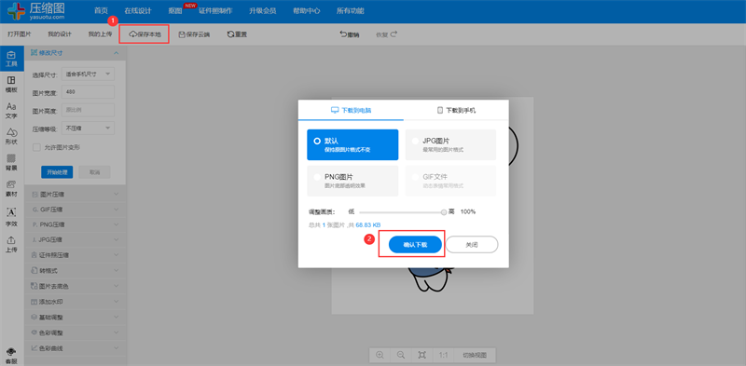Viewport: 746px width, 366px height.
Task: Click the 撤销 undo toolbar button
Action: [349, 34]
